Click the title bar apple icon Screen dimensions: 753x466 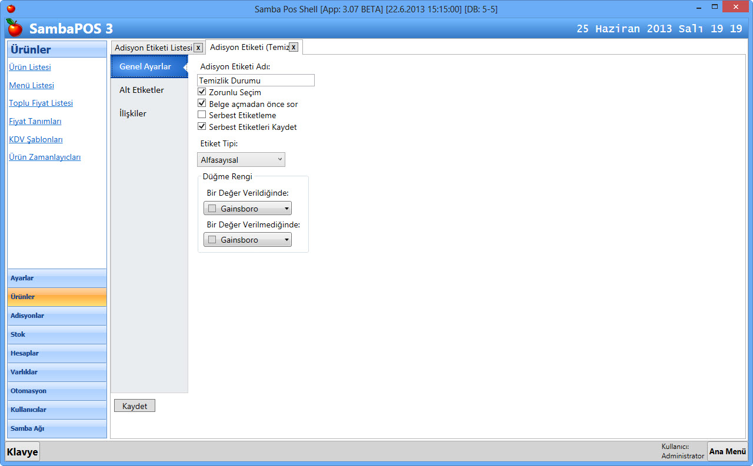(x=11, y=9)
